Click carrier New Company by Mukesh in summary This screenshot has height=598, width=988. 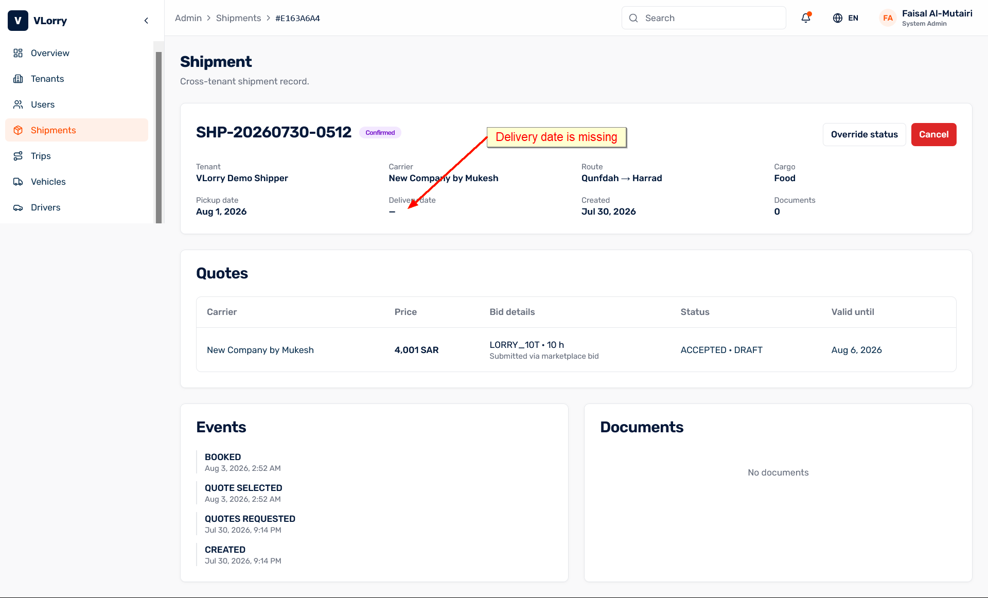(x=443, y=178)
